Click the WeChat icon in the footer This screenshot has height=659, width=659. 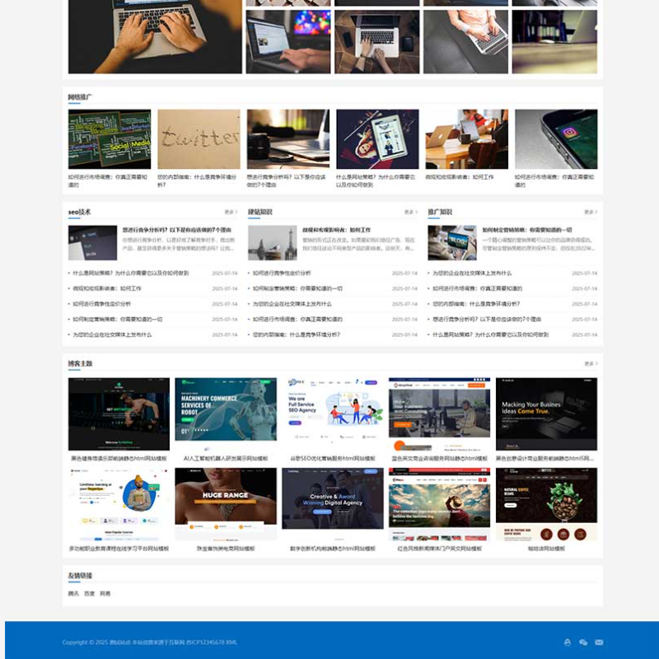[583, 643]
